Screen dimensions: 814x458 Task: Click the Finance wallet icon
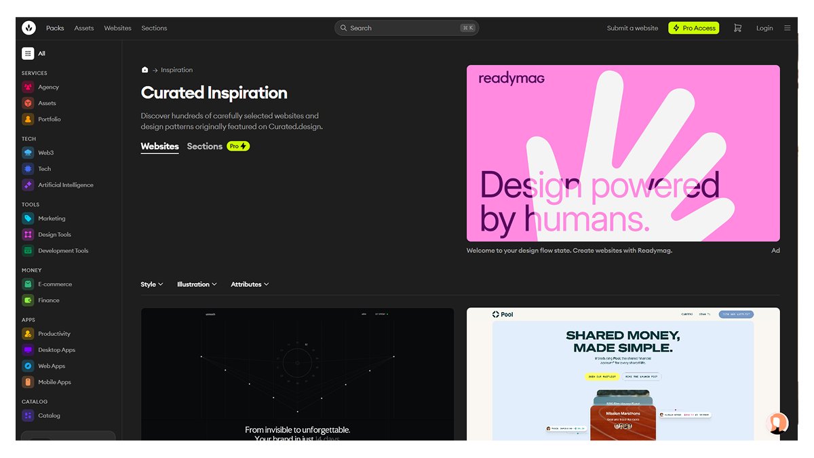point(28,300)
